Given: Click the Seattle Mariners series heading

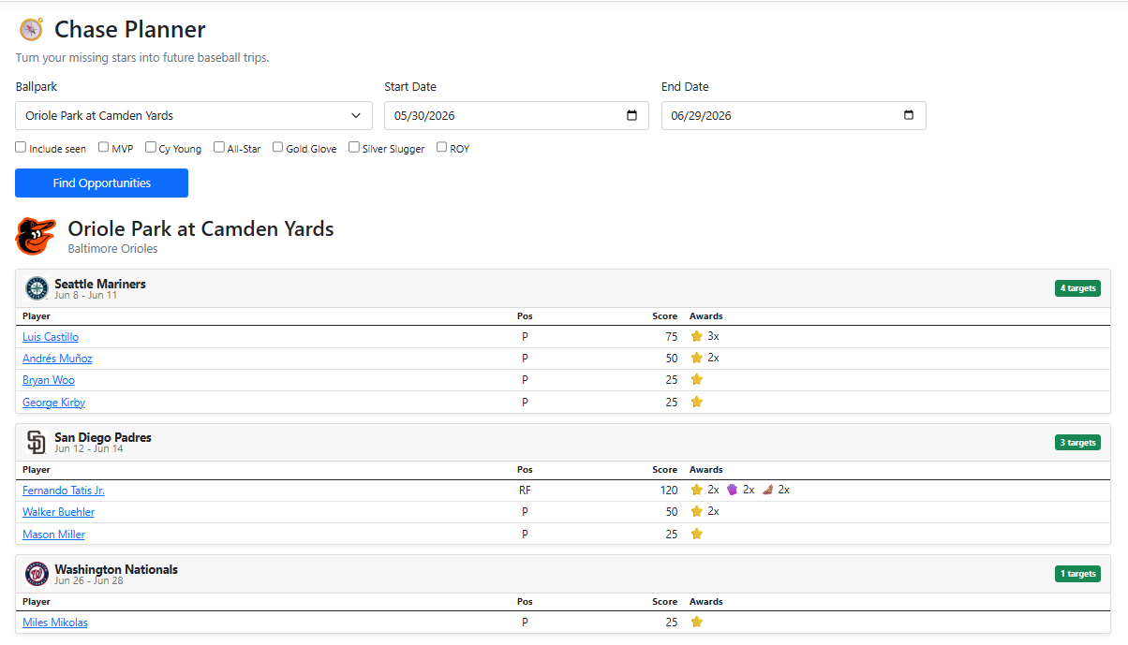Looking at the screenshot, I should tap(100, 284).
